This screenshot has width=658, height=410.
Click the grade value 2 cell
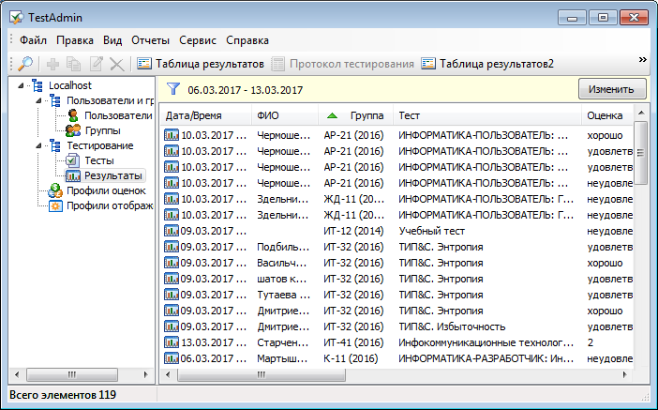(591, 342)
